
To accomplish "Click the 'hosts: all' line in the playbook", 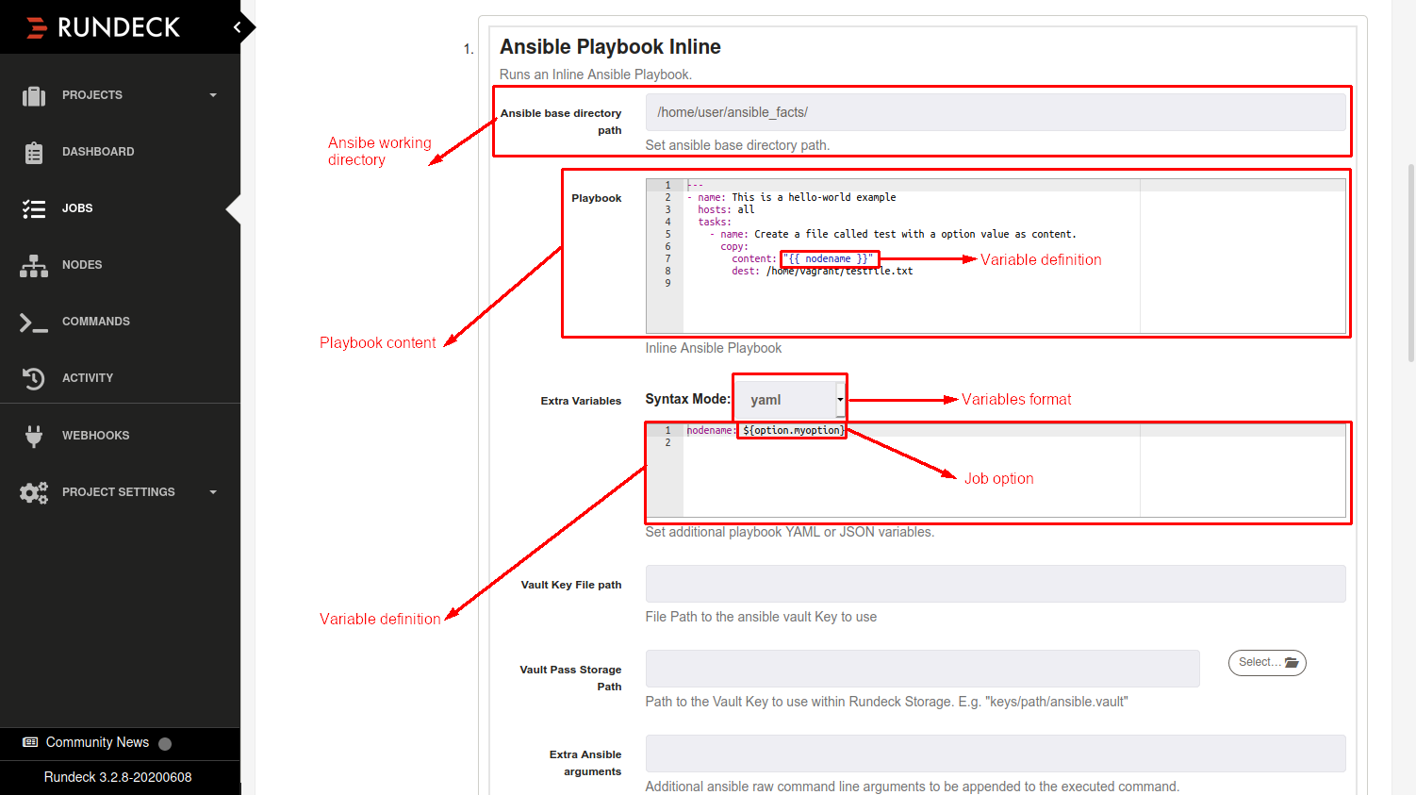I will click(x=726, y=209).
